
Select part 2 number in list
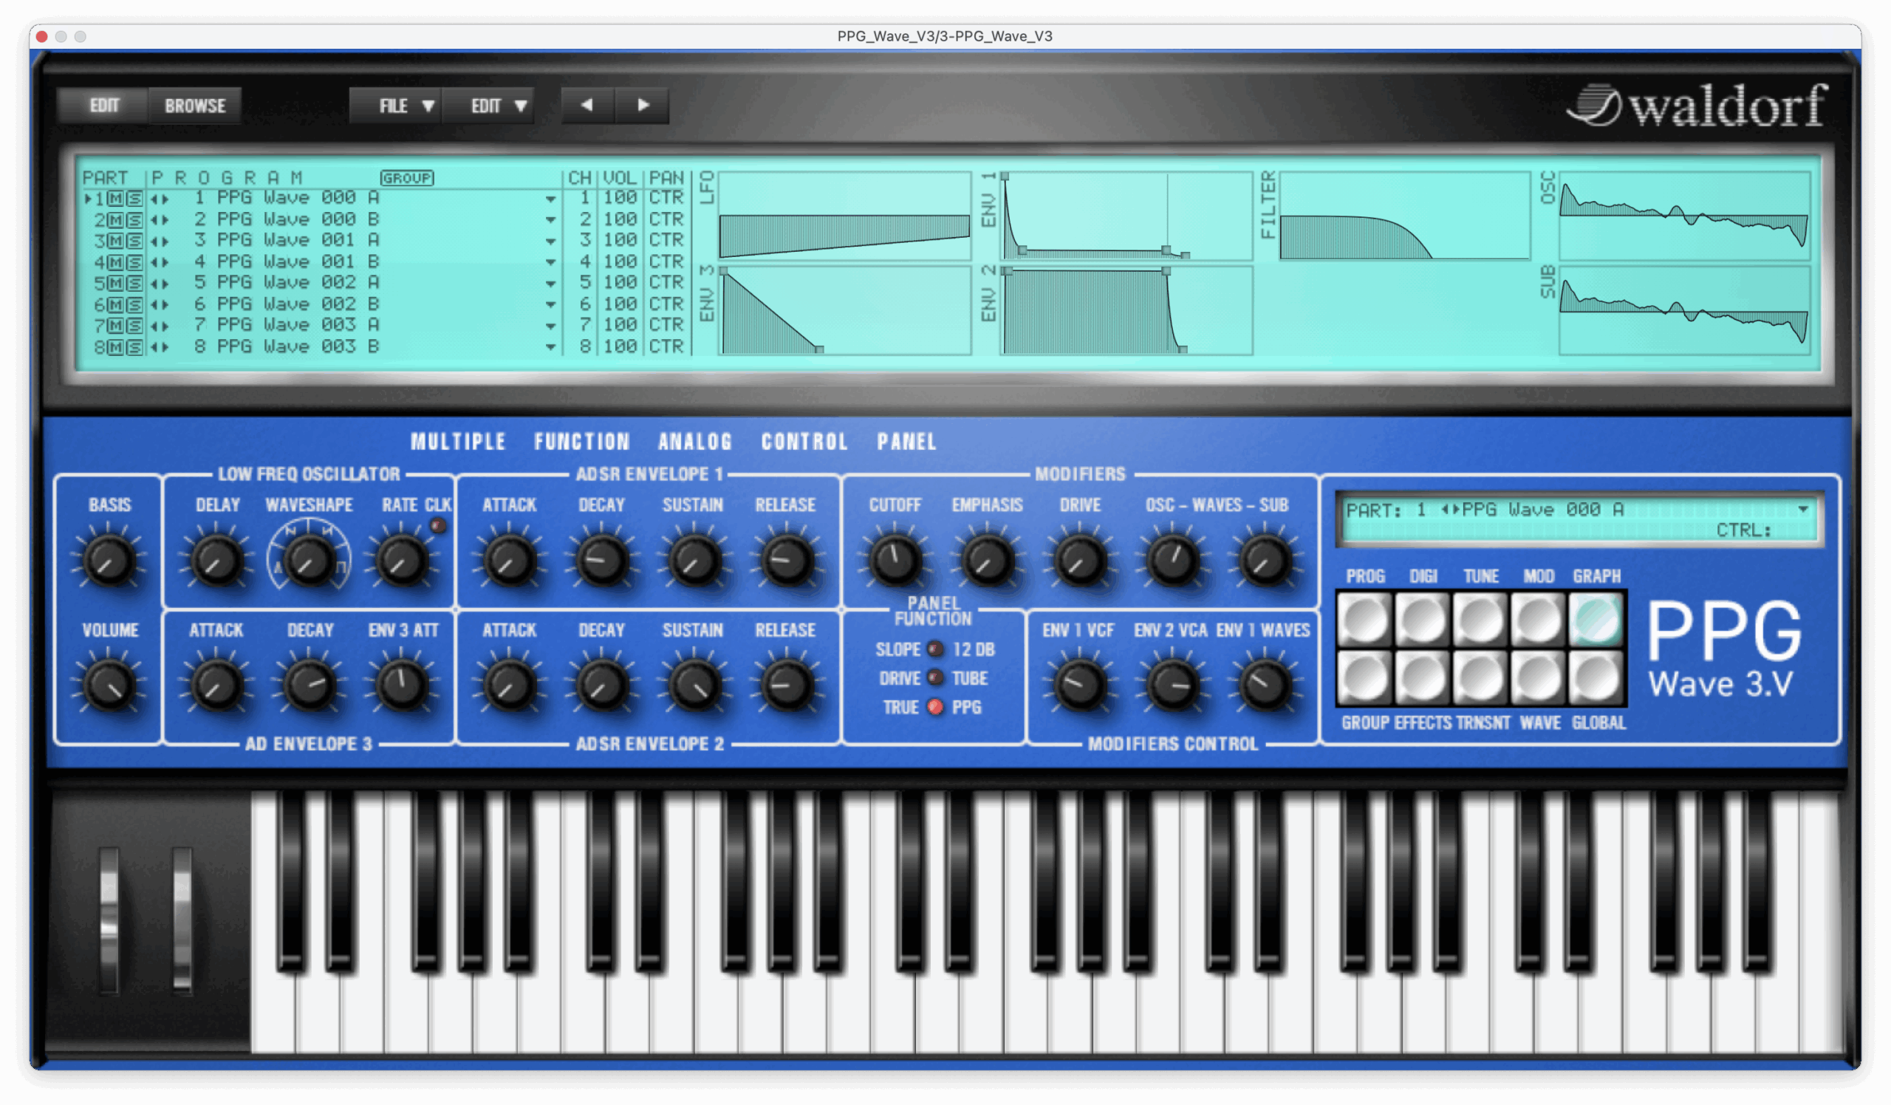pyautogui.click(x=99, y=220)
